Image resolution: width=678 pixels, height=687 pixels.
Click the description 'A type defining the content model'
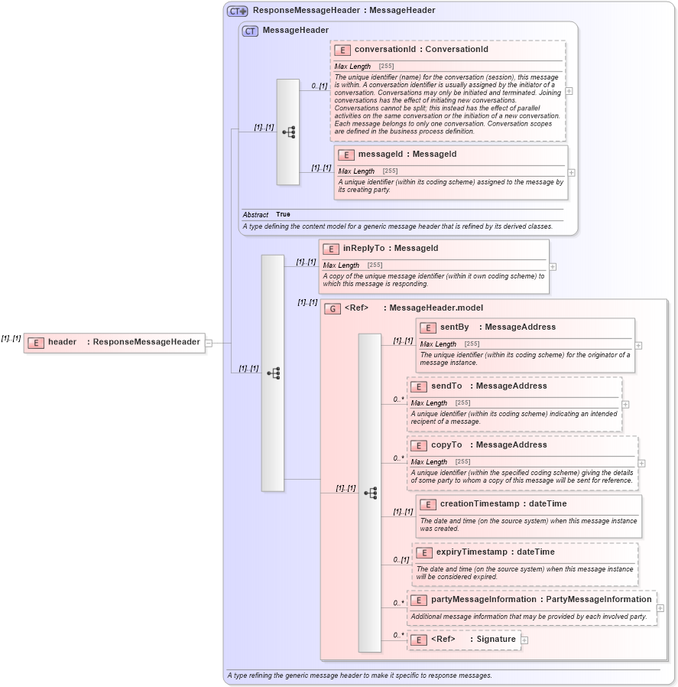tap(397, 226)
